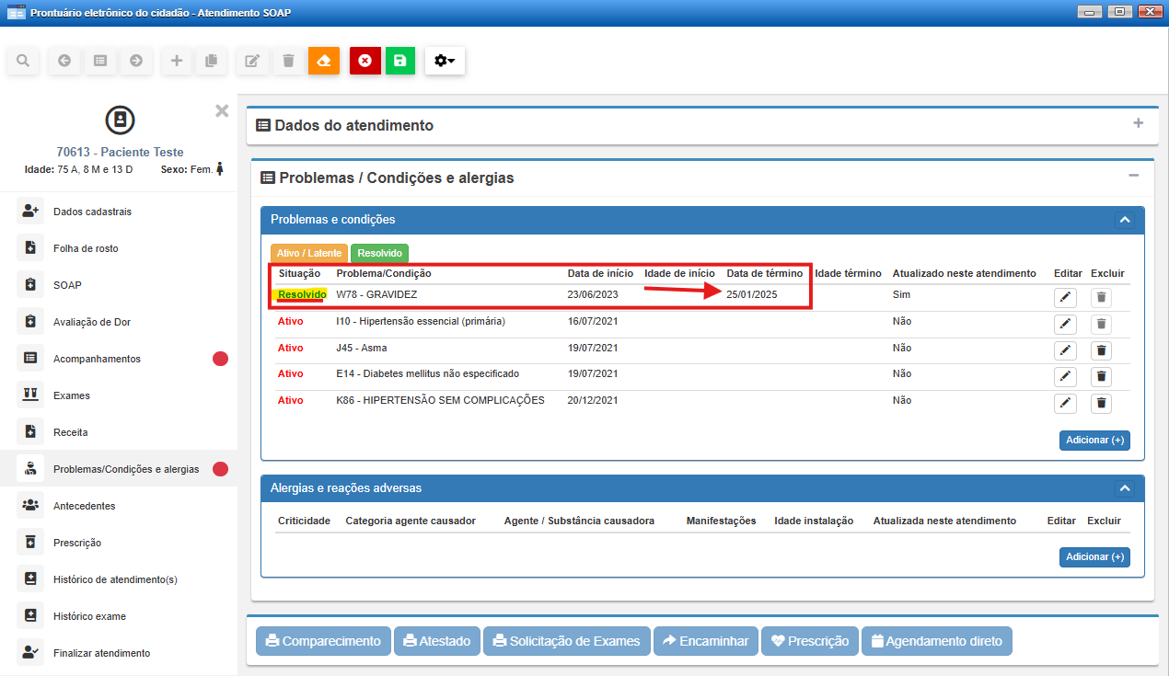Open SOAP in the sidebar menu
Screen dimensions: 1169x676
click(67, 285)
